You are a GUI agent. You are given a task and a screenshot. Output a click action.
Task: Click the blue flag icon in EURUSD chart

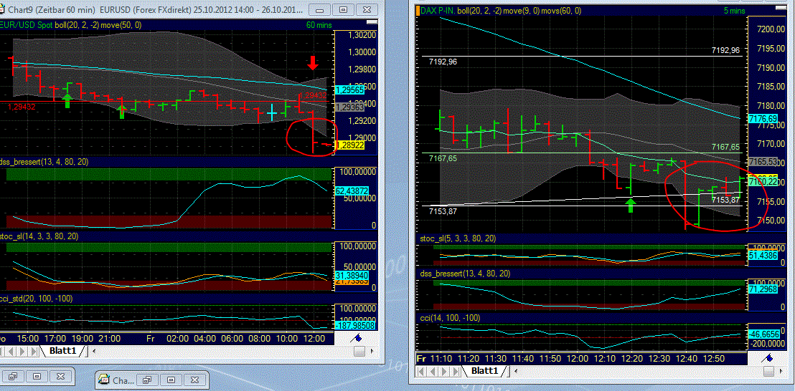click(356, 338)
